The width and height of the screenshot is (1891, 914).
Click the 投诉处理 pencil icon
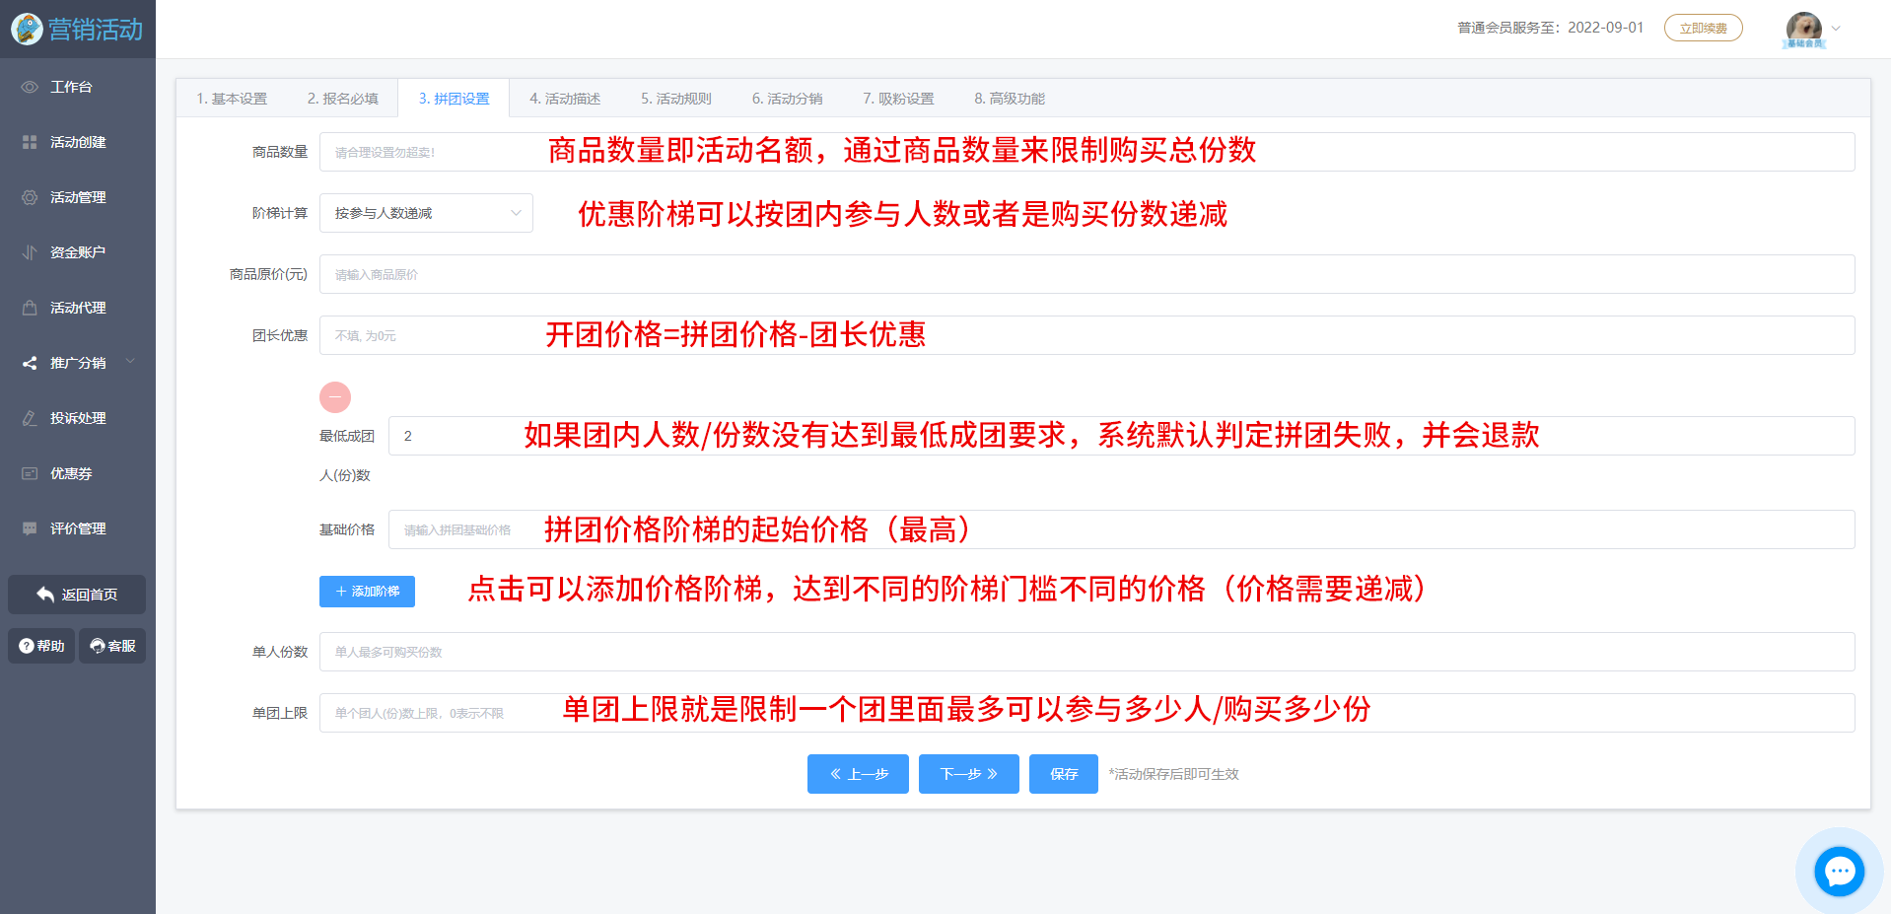pyautogui.click(x=30, y=418)
